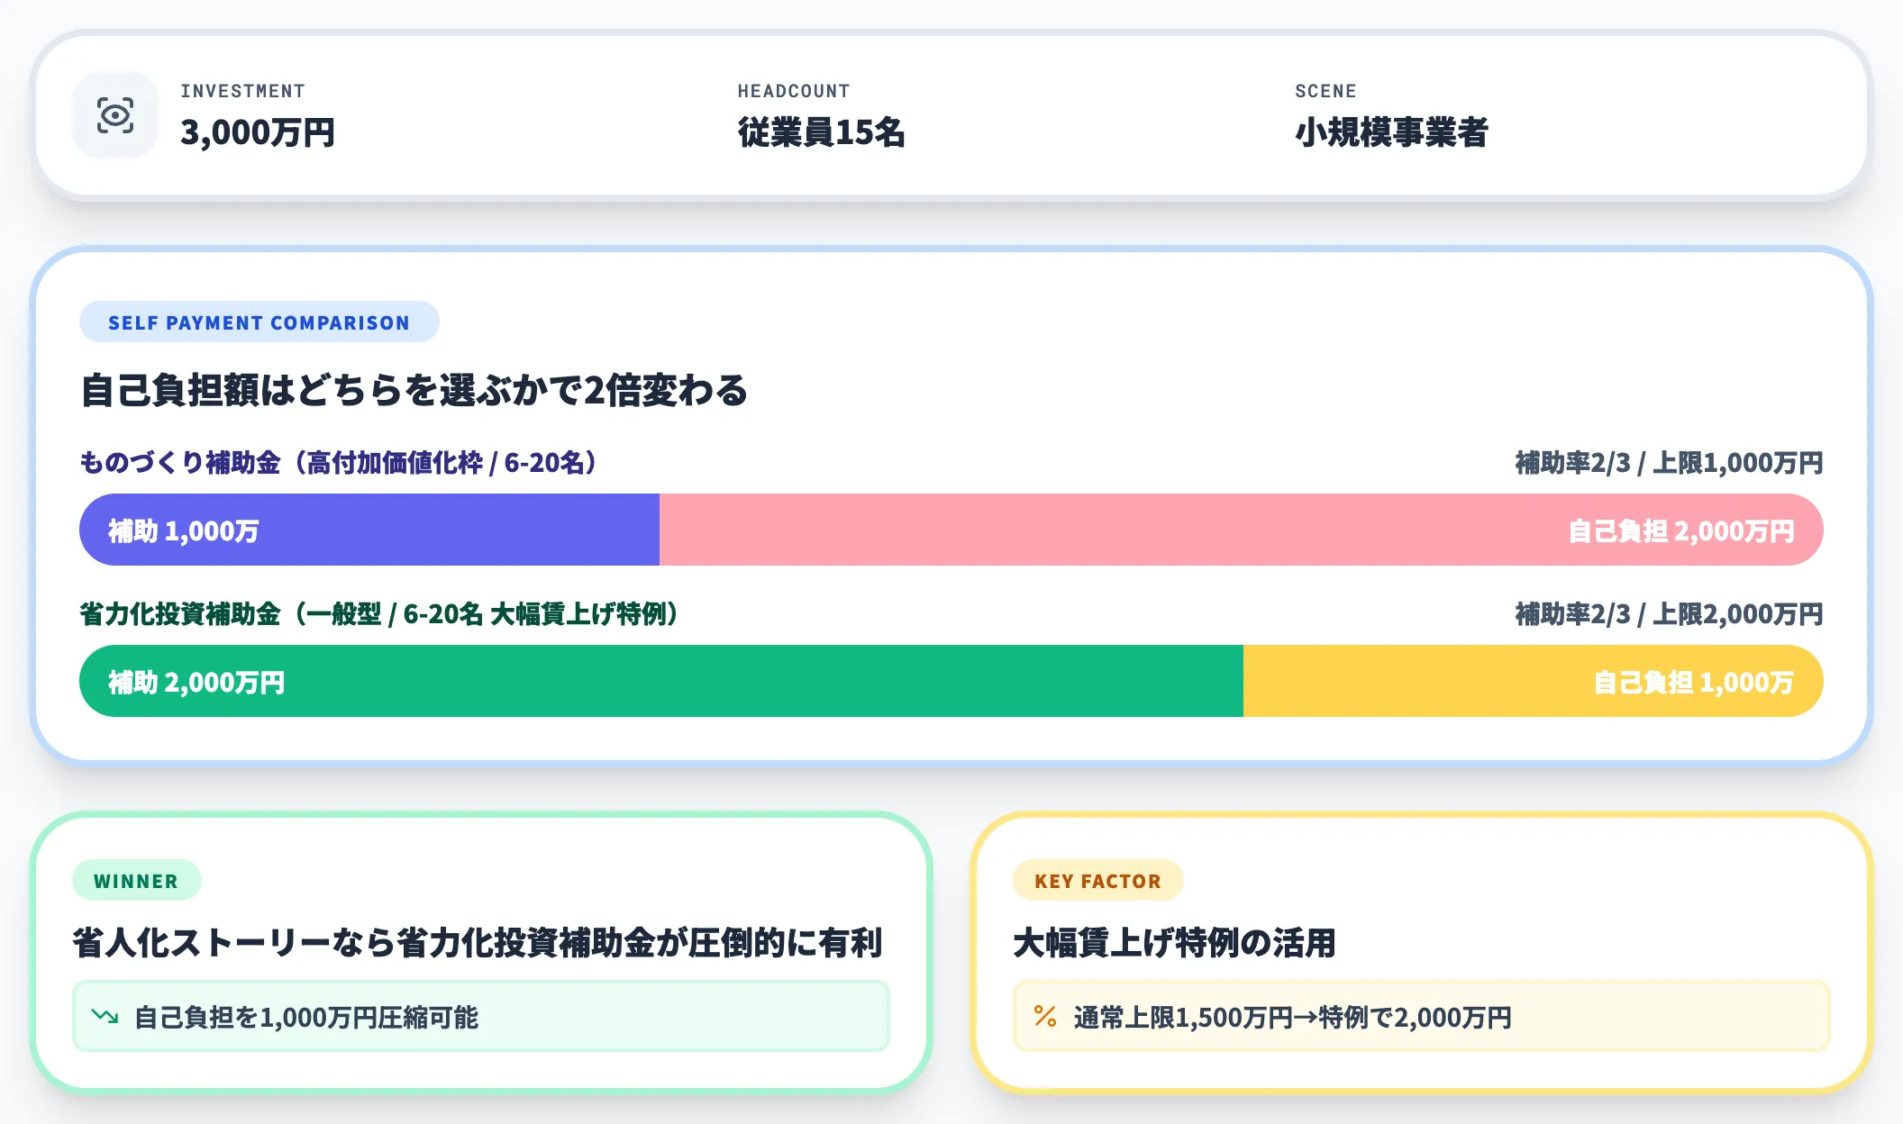The image size is (1903, 1124).
Task: Select the yellow 自己負担 1,000万 bar segment
Action: click(x=1532, y=681)
